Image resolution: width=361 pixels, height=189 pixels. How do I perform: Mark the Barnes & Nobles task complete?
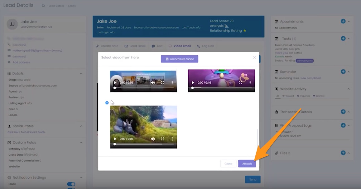click(305, 61)
